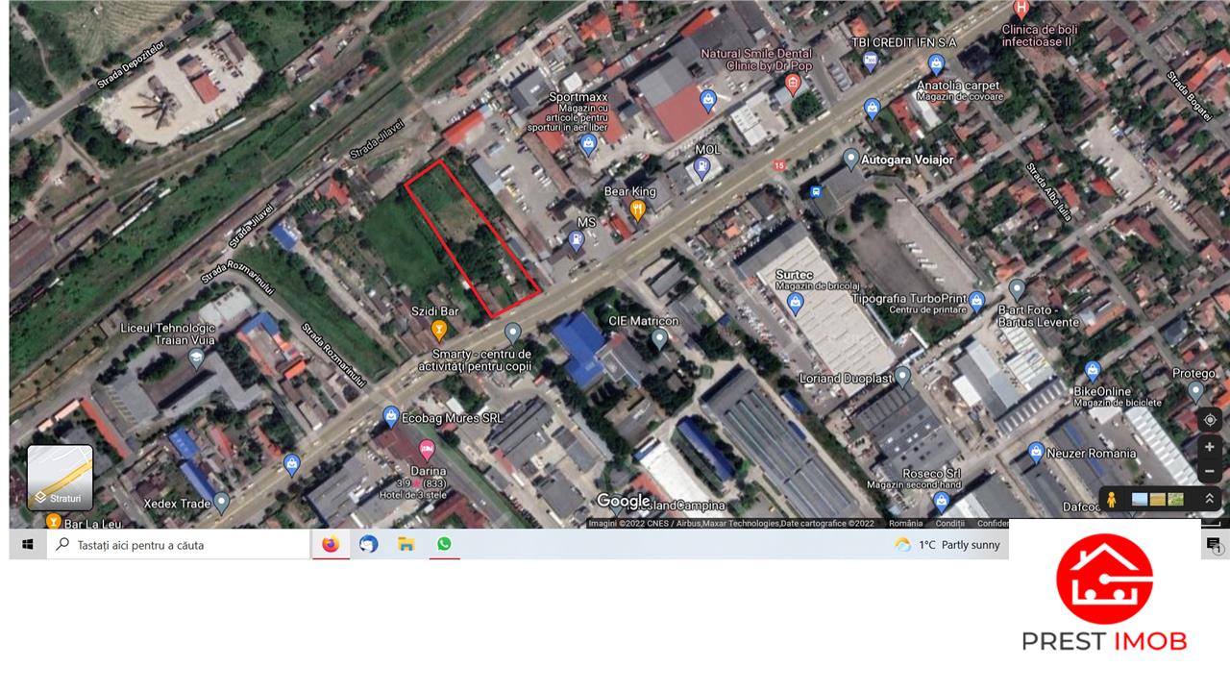Open File Explorer from the taskbar
The width and height of the screenshot is (1230, 692).
pos(406,545)
